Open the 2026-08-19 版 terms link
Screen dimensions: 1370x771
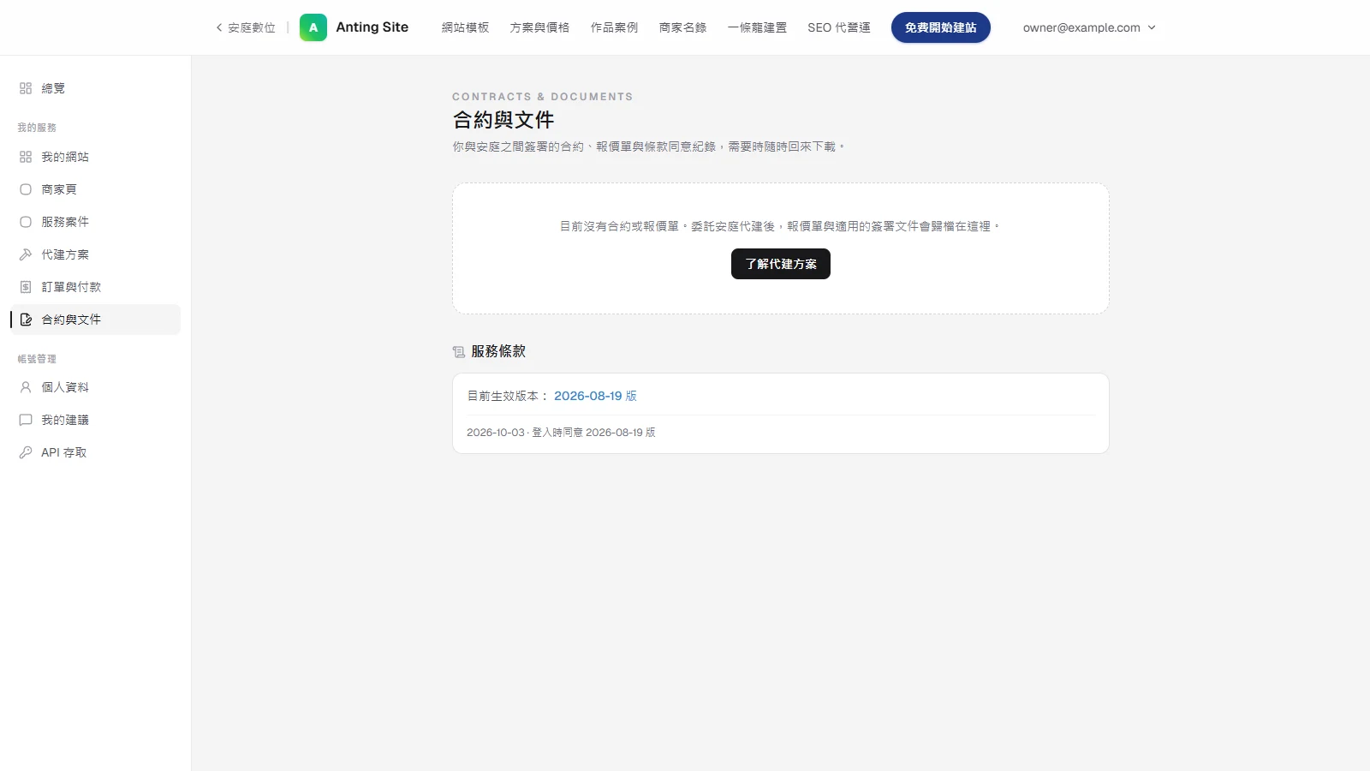click(x=595, y=396)
